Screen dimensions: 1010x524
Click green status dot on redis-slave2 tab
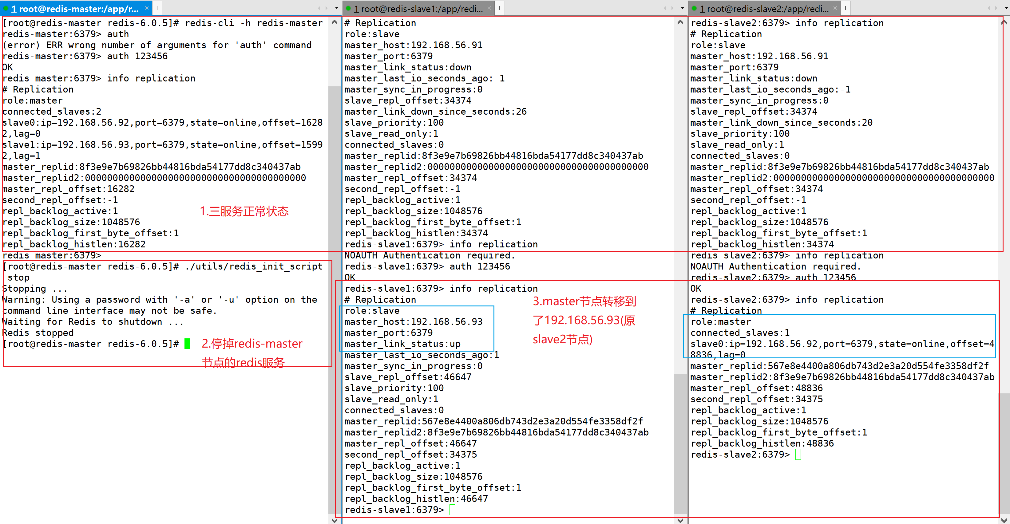pos(694,8)
